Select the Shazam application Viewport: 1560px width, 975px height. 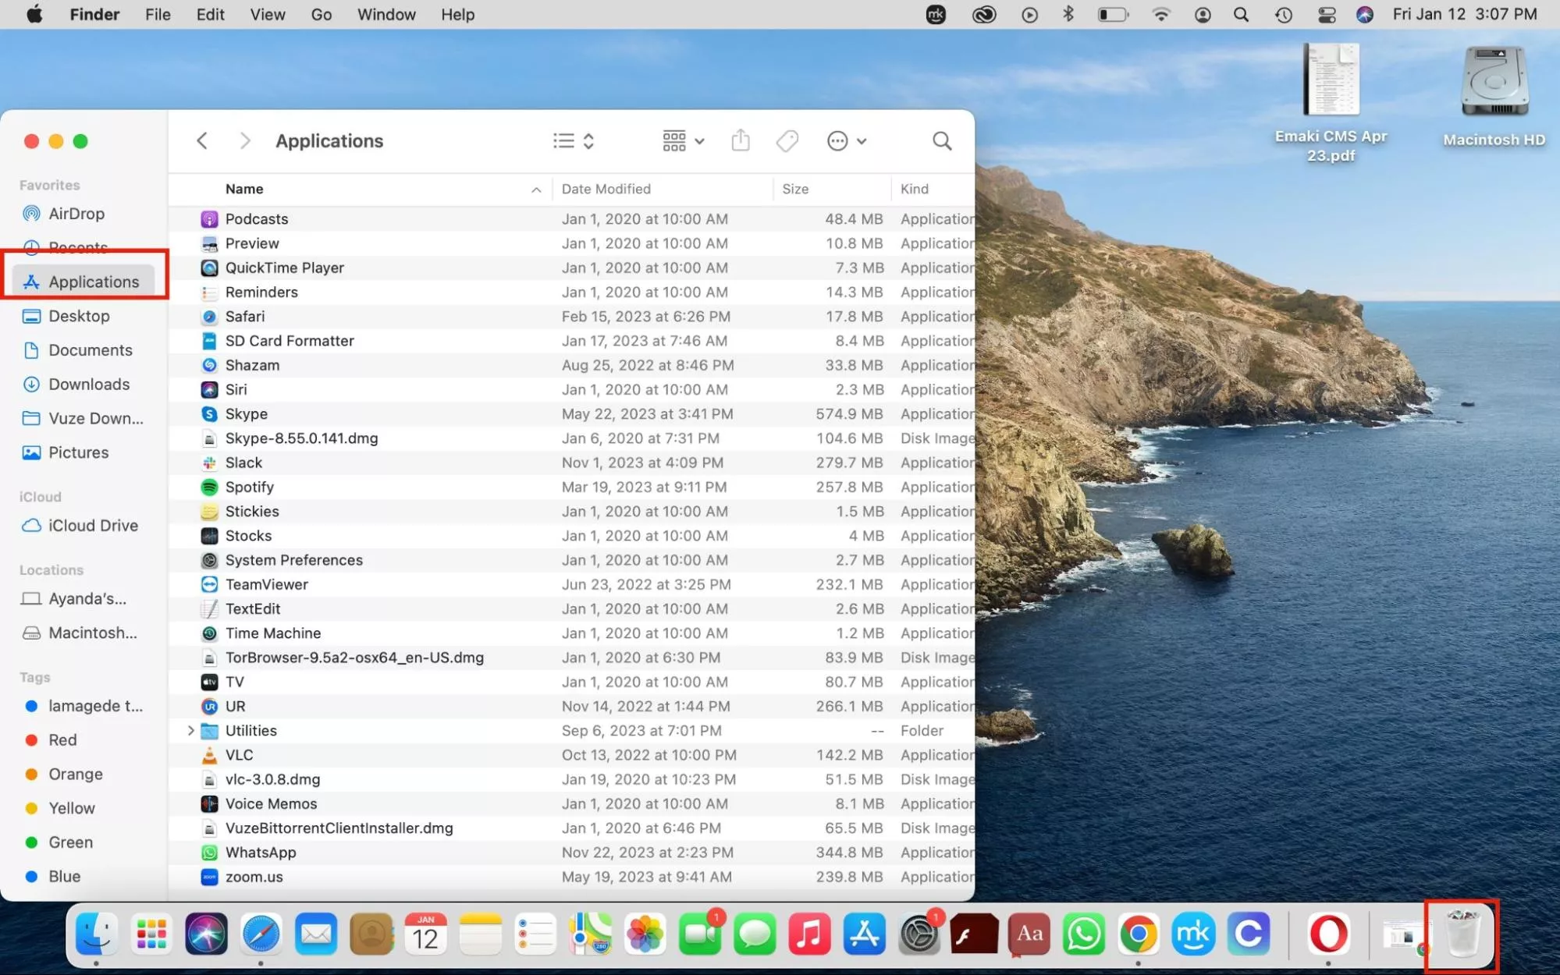(x=572, y=365)
